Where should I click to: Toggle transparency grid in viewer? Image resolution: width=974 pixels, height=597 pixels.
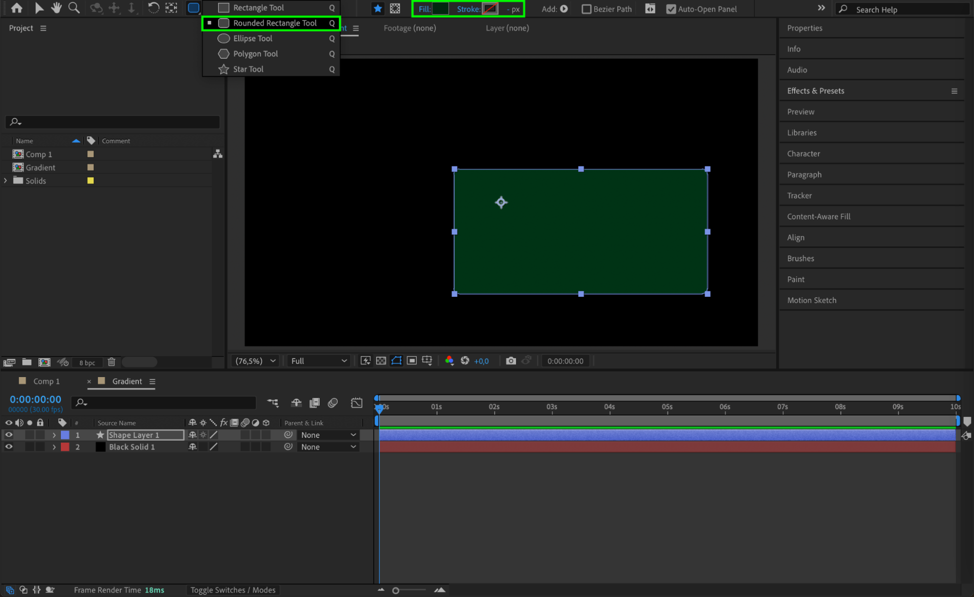[x=381, y=361]
